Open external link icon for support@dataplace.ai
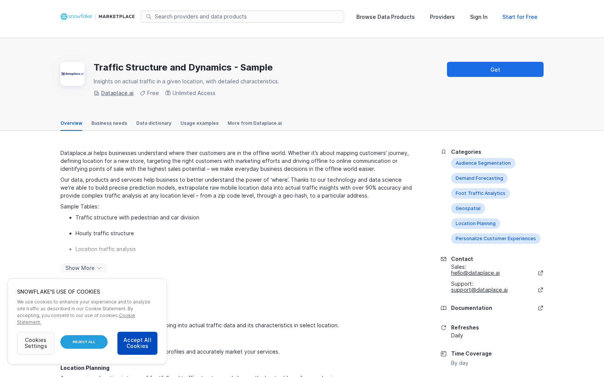 pyautogui.click(x=541, y=290)
